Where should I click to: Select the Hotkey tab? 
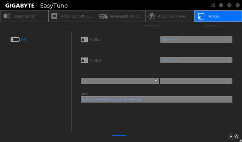(x=218, y=16)
